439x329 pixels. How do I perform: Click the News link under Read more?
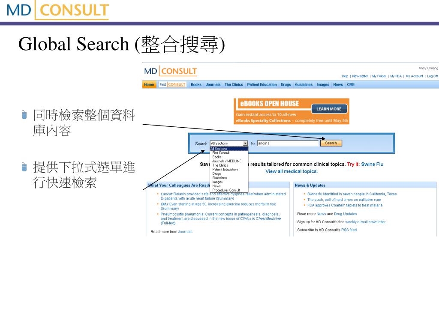coord(321,214)
